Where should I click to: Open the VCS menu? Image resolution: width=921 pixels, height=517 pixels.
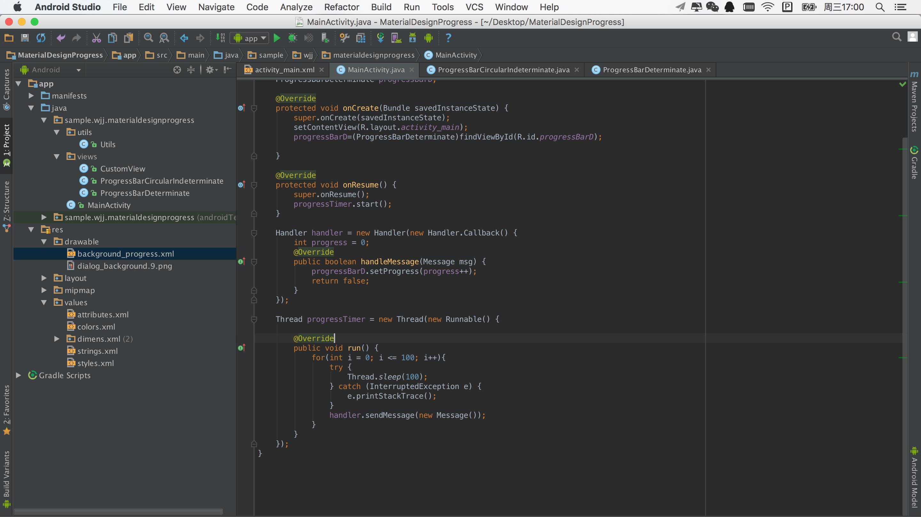point(474,7)
